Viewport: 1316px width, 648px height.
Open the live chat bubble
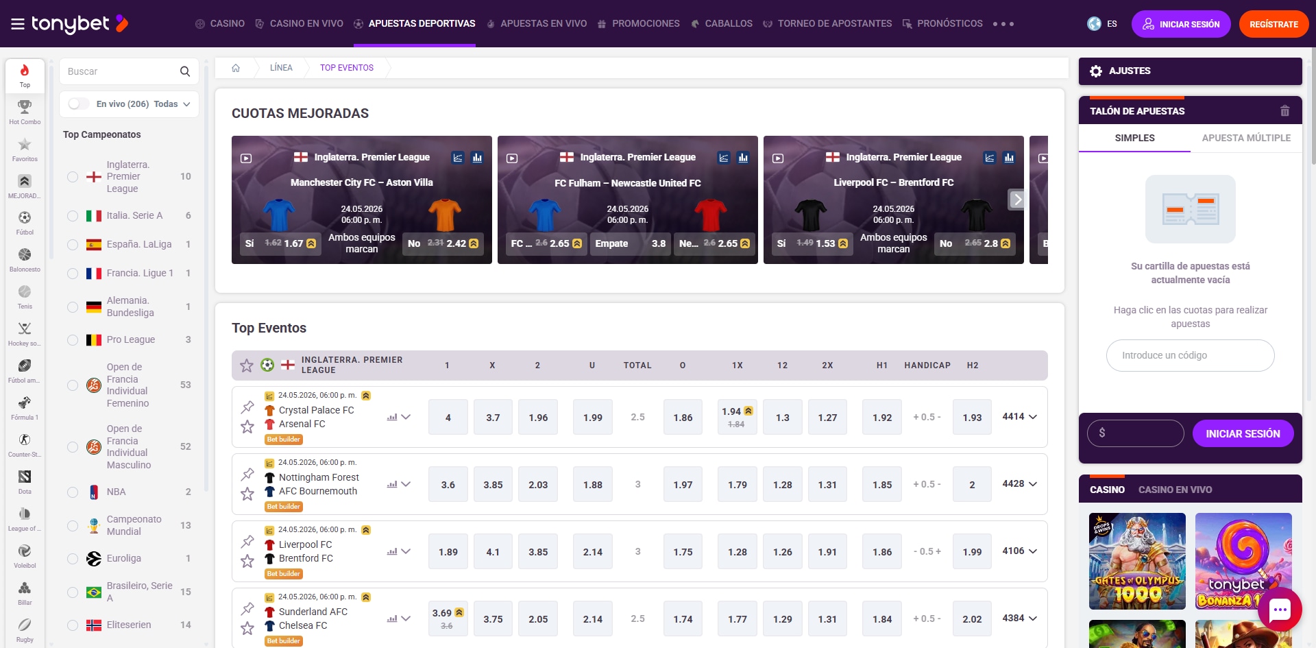1280,609
